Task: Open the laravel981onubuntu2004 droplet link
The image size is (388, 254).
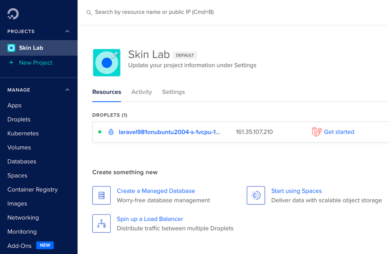Action: (169, 132)
